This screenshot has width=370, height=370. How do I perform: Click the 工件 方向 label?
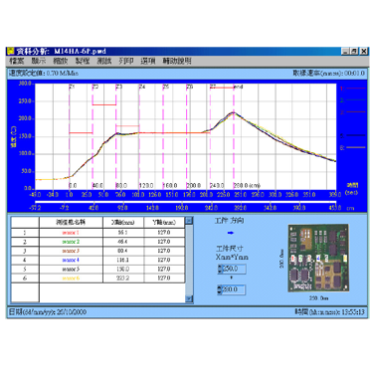(230, 221)
